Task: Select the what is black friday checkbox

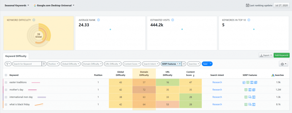Action: (x=6, y=105)
